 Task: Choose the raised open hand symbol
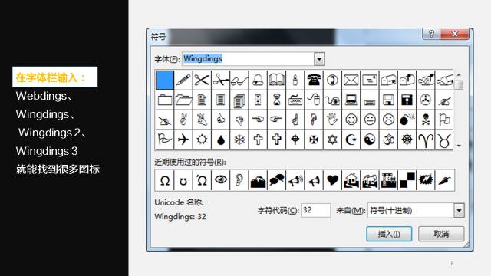332,120
